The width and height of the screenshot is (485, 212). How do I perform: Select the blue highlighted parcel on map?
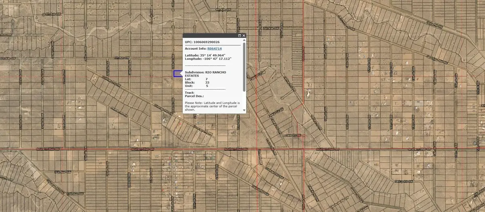[177, 74]
